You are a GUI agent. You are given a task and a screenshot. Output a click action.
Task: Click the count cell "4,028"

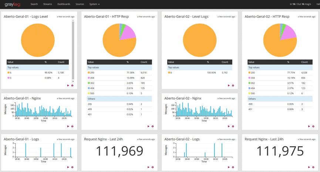304,73
